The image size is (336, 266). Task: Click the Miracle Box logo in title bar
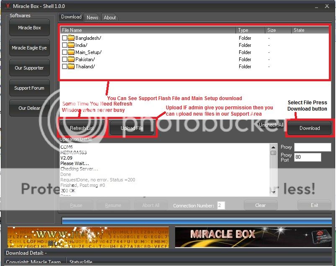[8, 6]
